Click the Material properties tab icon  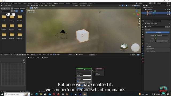tap(143, 59)
